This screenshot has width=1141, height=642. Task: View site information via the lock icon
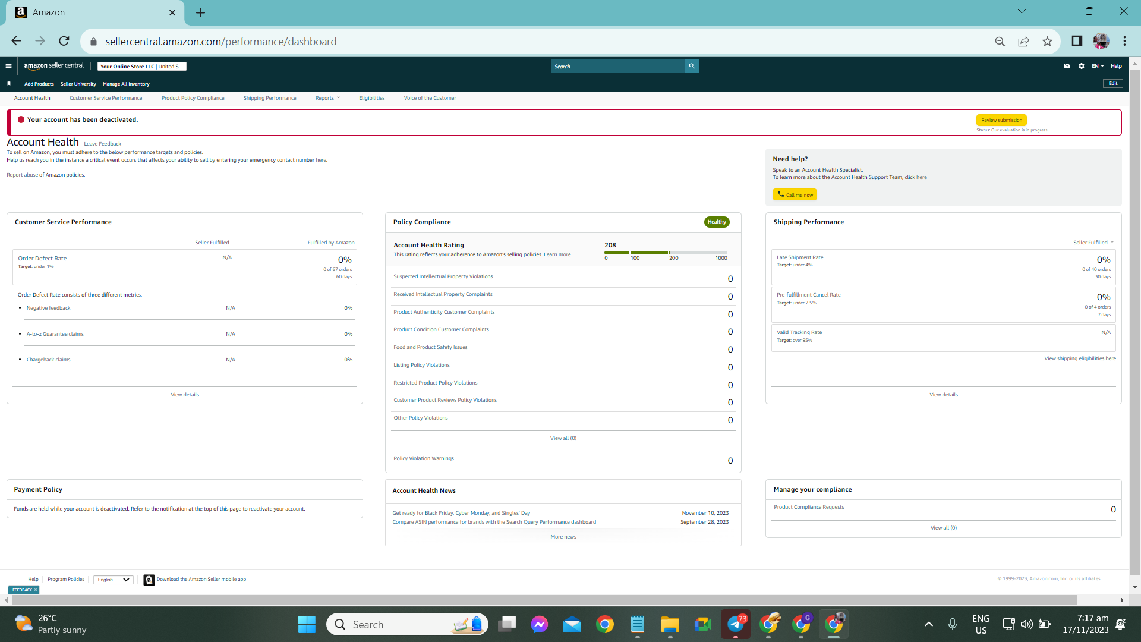pyautogui.click(x=93, y=42)
